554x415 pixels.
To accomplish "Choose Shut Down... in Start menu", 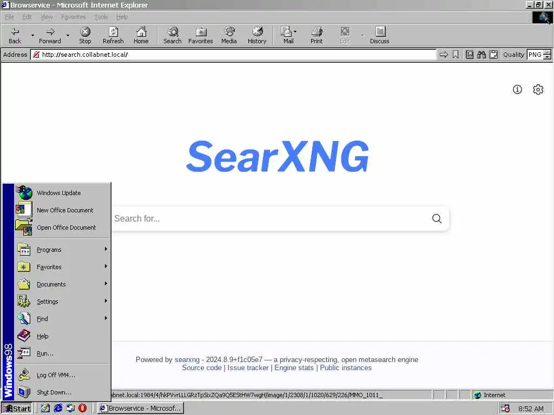I will [62, 392].
